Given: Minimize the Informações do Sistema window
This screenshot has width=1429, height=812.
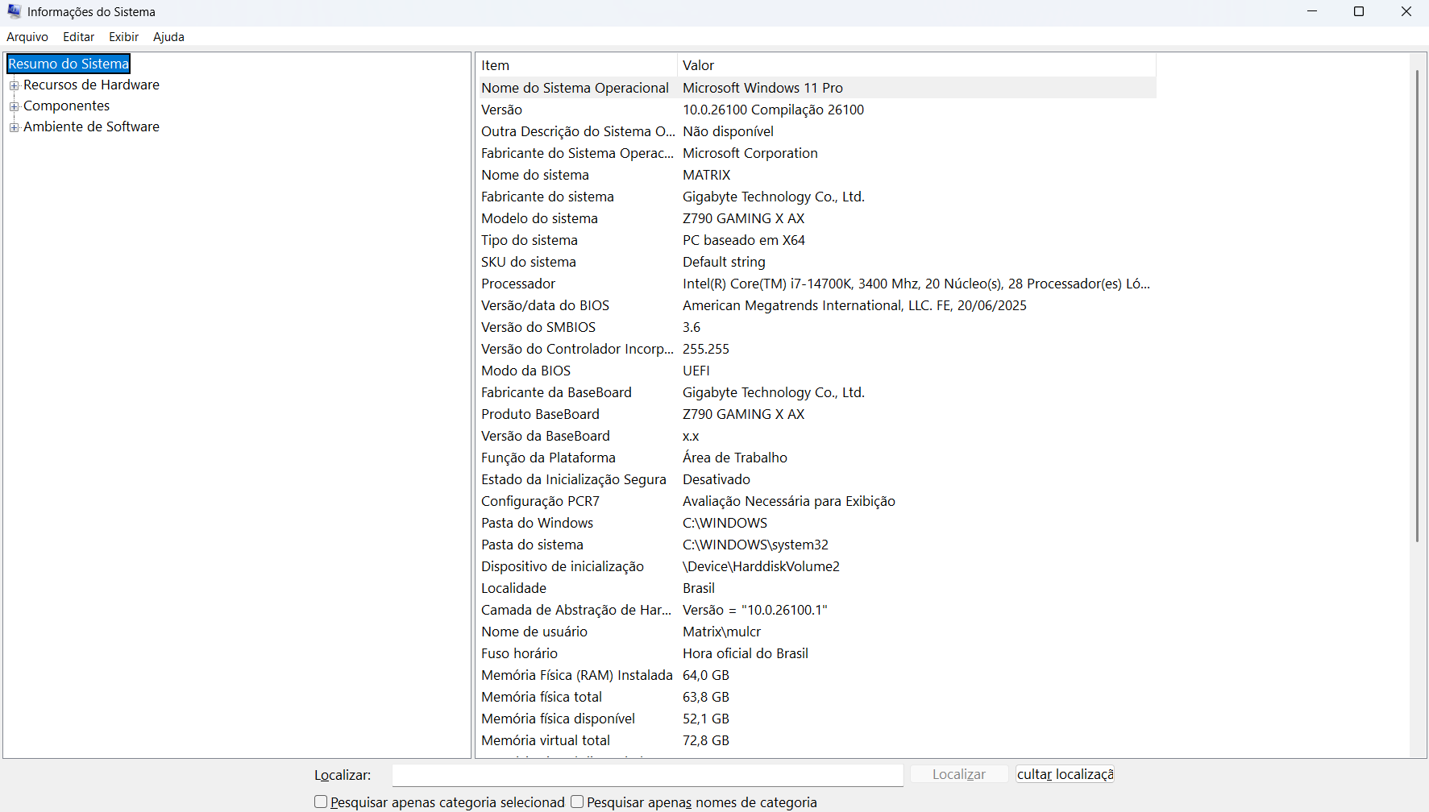Looking at the screenshot, I should (1312, 11).
